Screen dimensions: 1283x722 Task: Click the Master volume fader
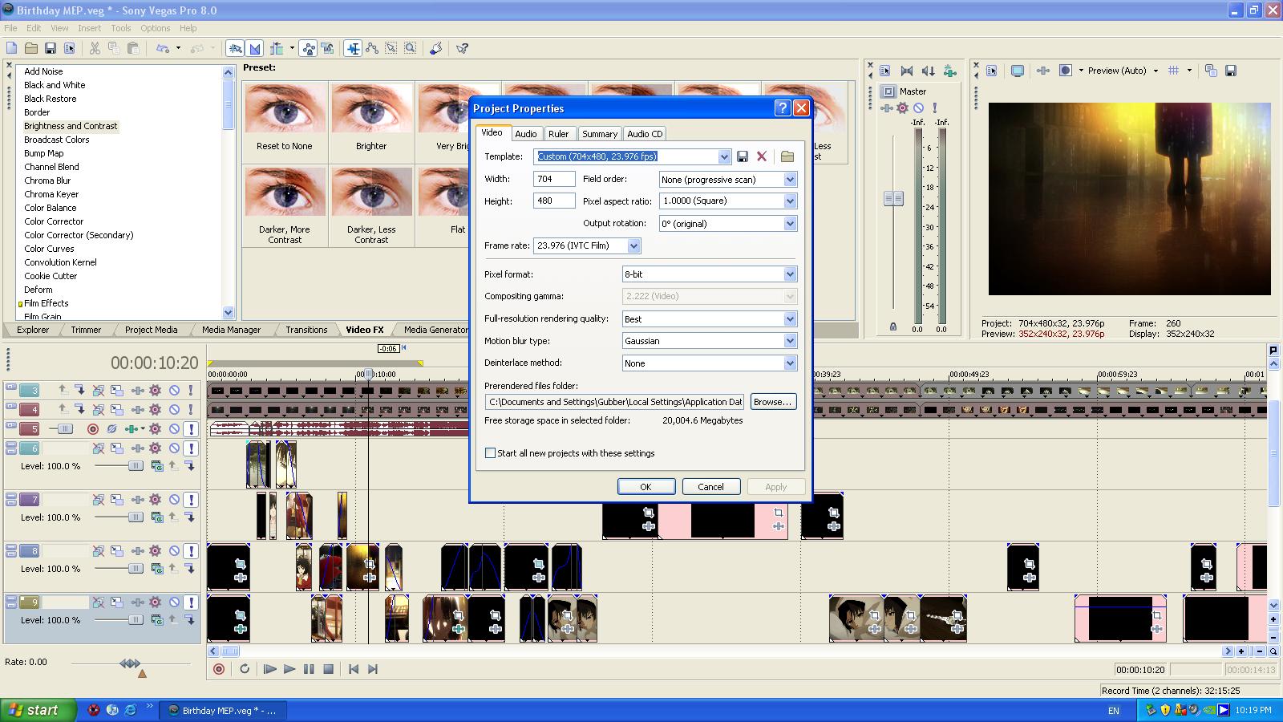893,198
